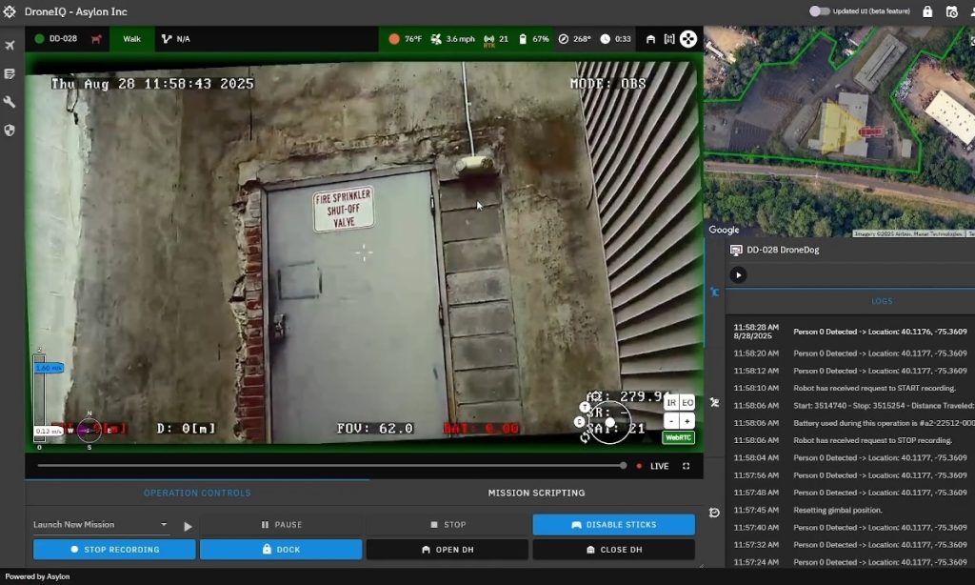975x585 pixels.
Task: Play the DD-028 DroneDog video feed
Action: tap(738, 275)
